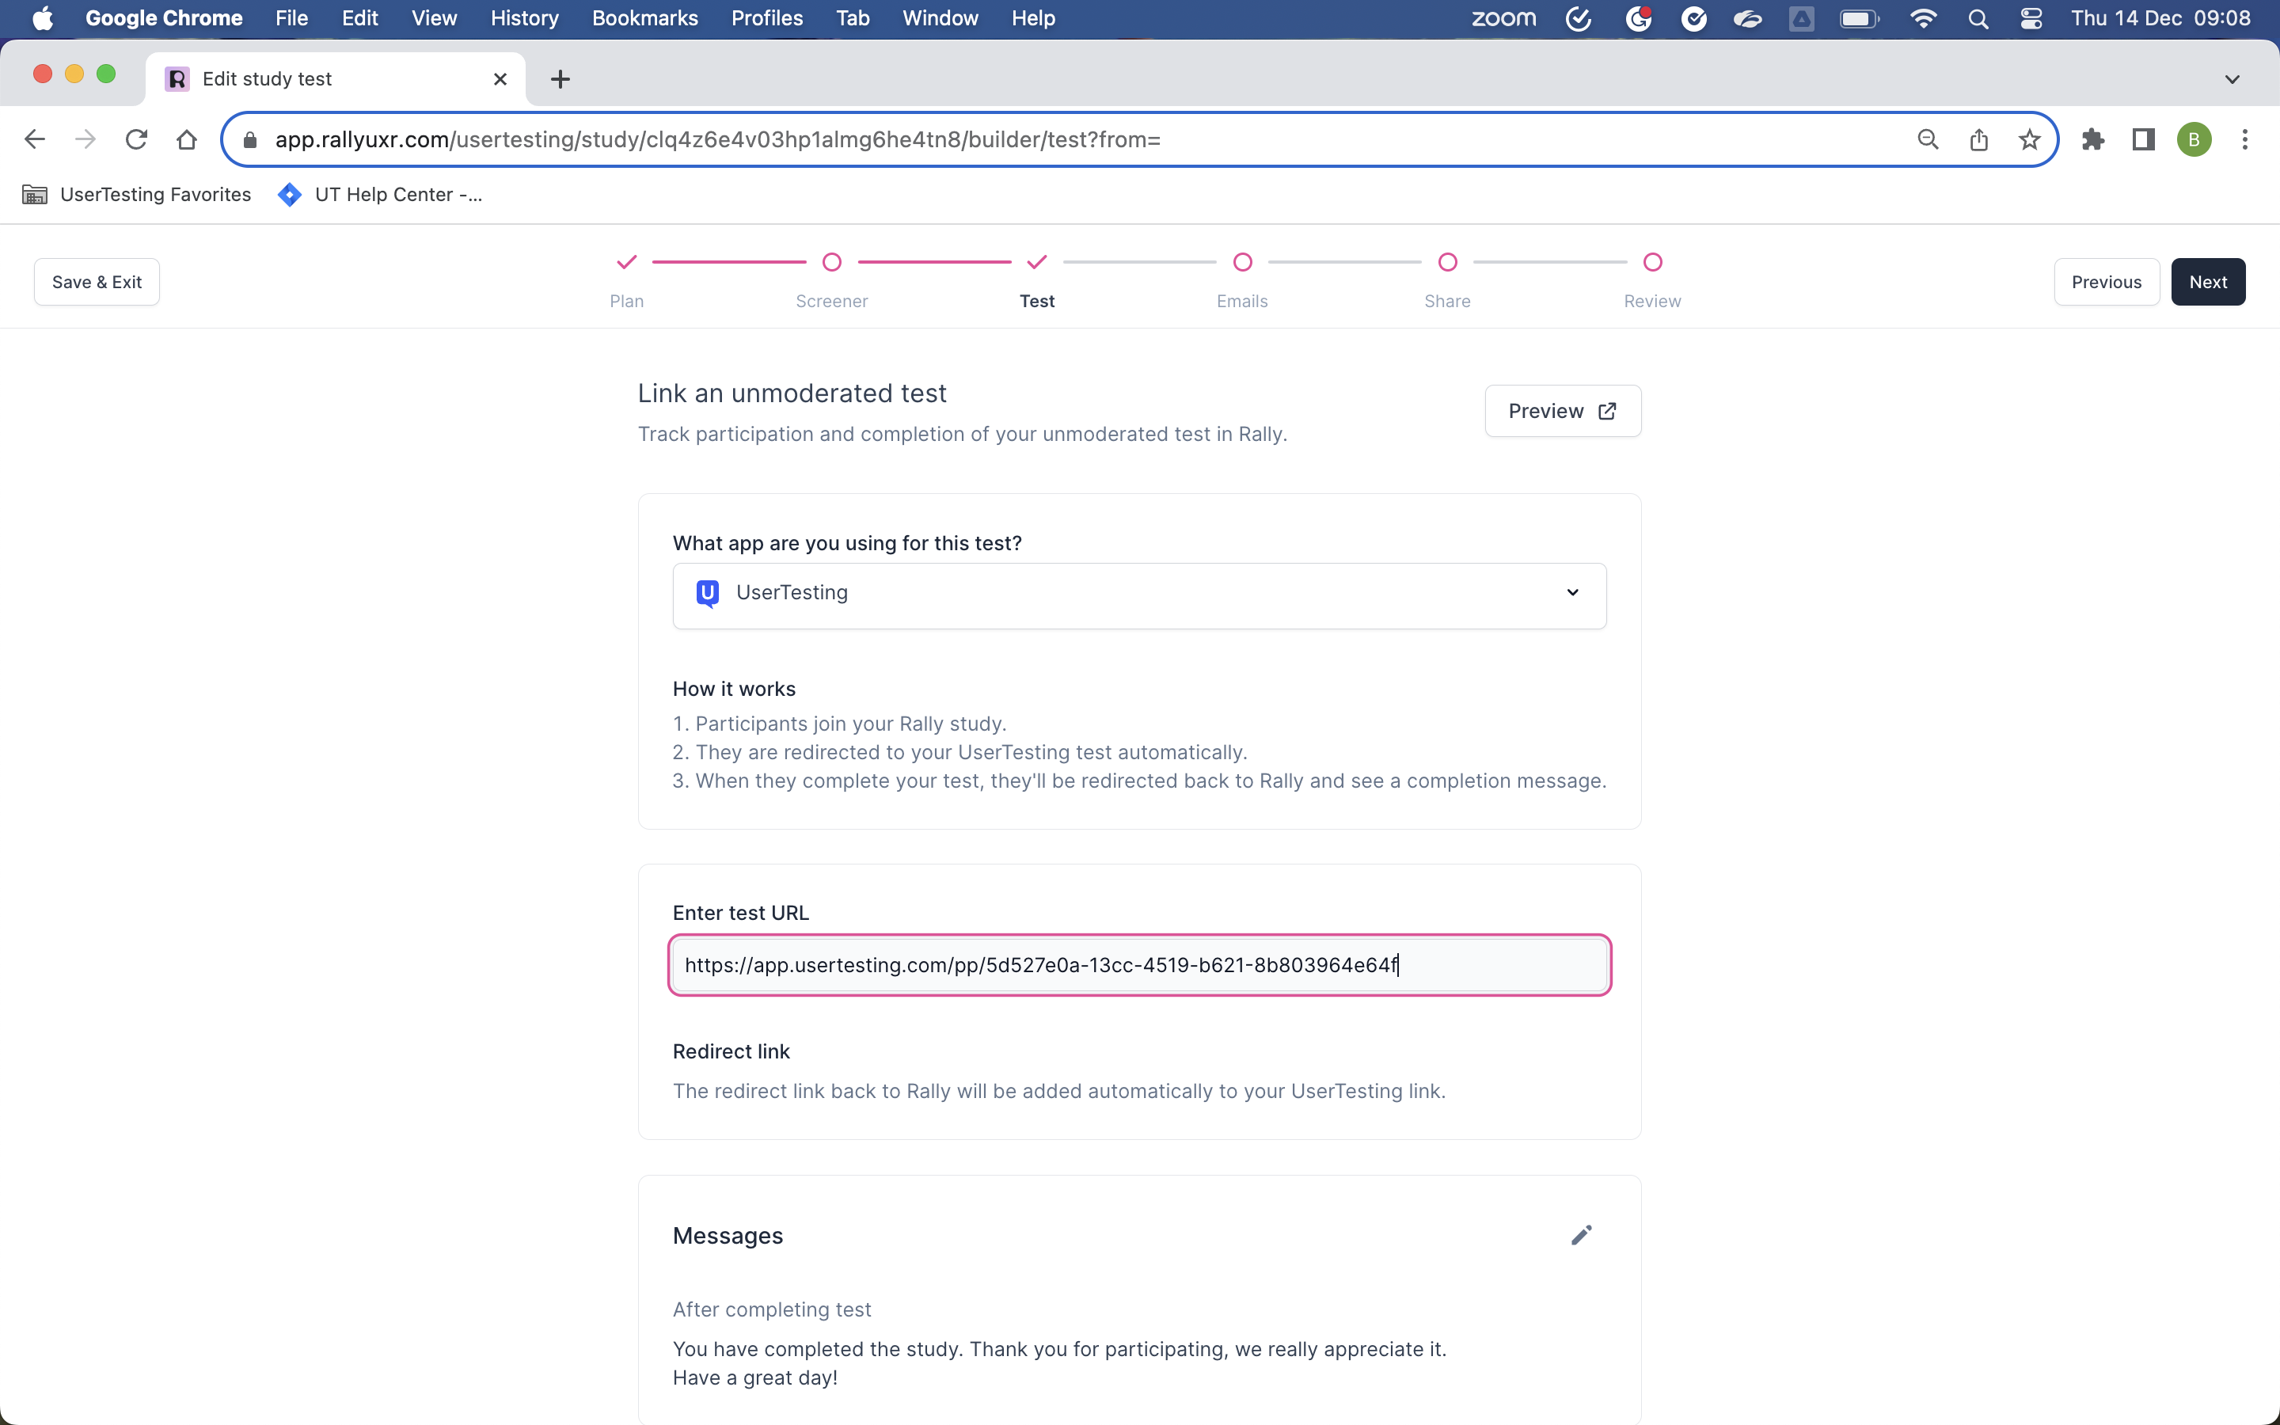
Task: Click inside the Enter test URL field
Action: pyautogui.click(x=1138, y=964)
